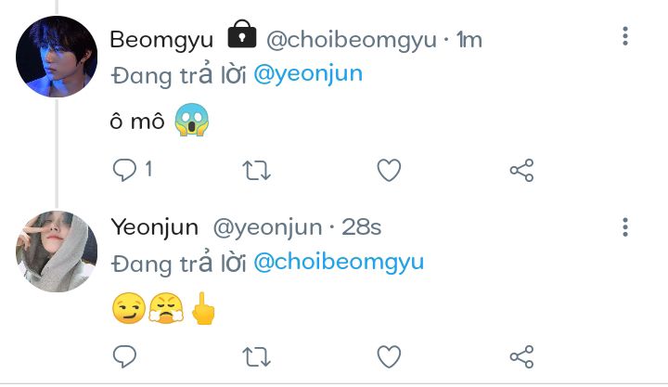The image size is (668, 387).
Task: Open more options on Beomgyu's tweet
Action: [625, 36]
